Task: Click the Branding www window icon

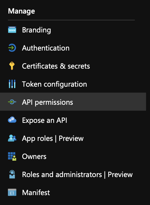Action: pos(12,30)
